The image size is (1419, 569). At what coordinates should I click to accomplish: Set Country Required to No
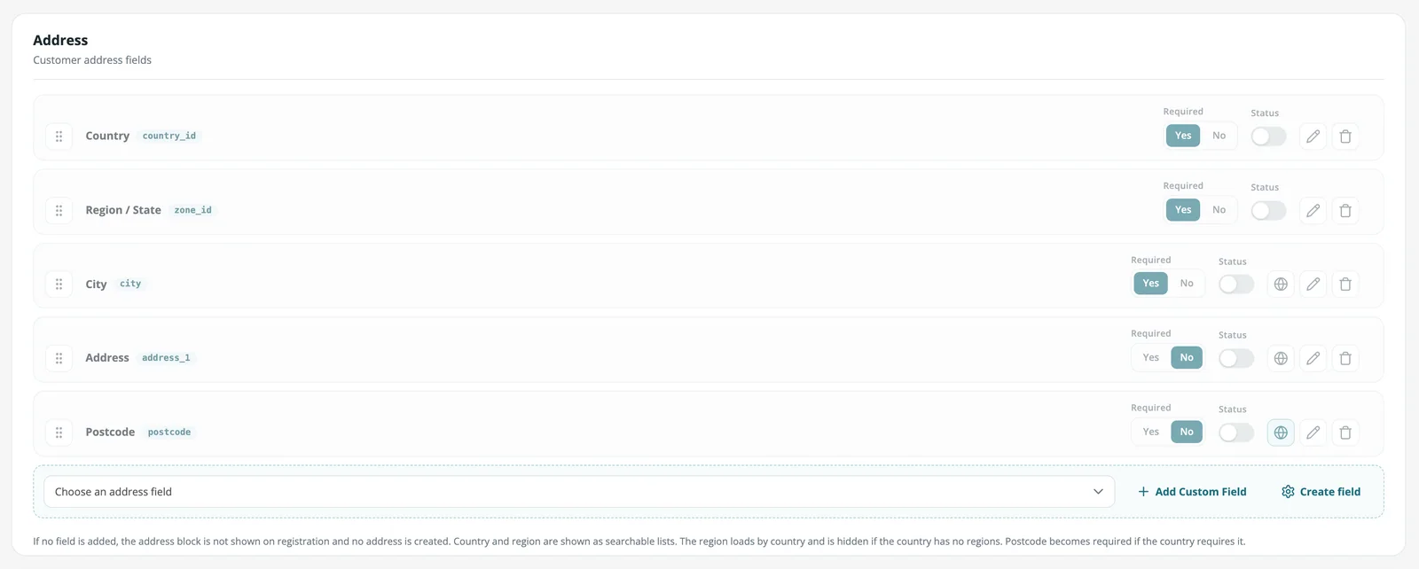tap(1219, 136)
